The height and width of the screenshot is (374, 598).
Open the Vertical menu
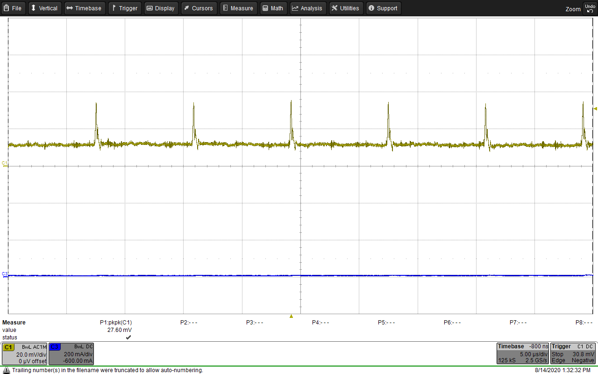point(44,8)
